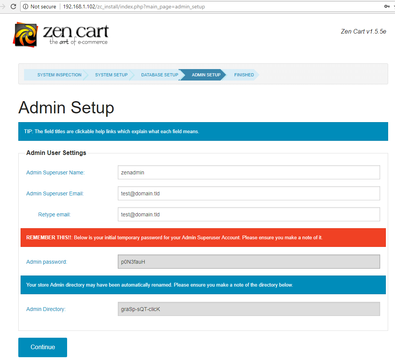395x361 pixels.
Task: Click the browser address bar URL
Action: click(134, 6)
